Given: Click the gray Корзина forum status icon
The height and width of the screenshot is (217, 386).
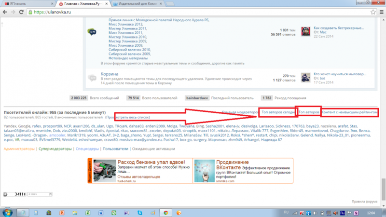Looking at the screenshot, I should [x=92, y=78].
